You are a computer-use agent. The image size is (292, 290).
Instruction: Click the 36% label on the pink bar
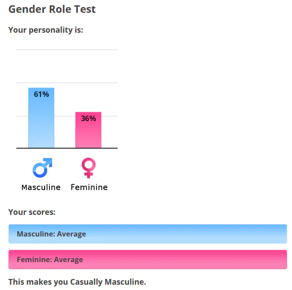coord(88,118)
